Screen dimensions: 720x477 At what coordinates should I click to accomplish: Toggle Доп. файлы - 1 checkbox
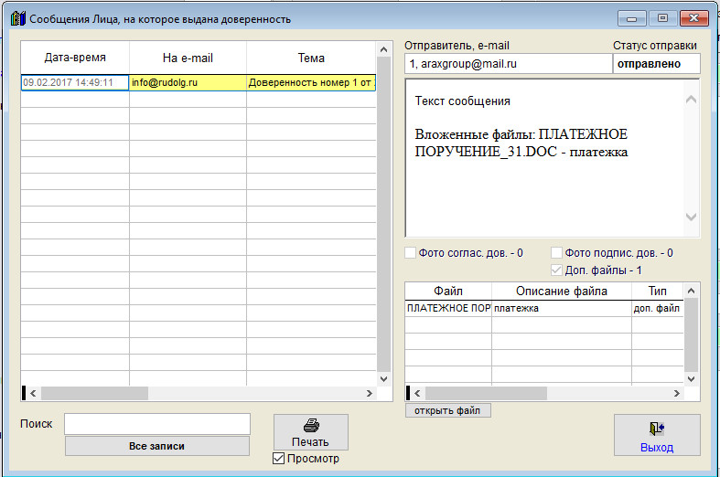[556, 270]
